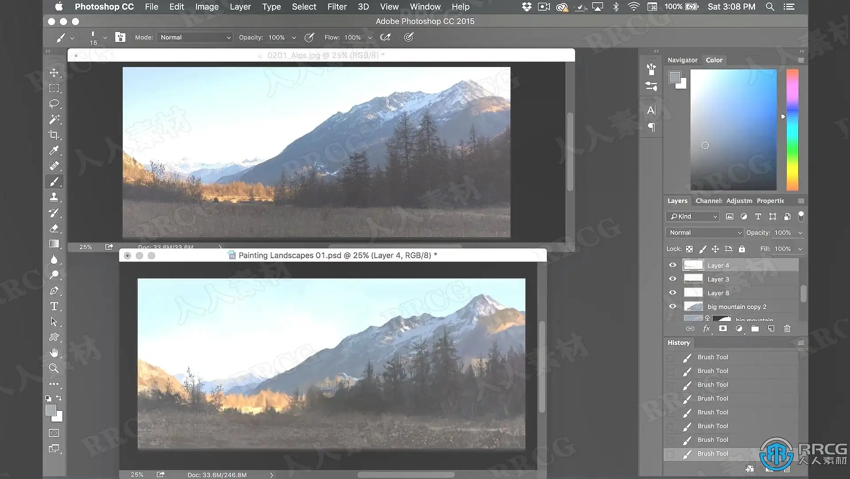This screenshot has width=850, height=479.
Task: Open layer style fx menu
Action: click(706, 329)
